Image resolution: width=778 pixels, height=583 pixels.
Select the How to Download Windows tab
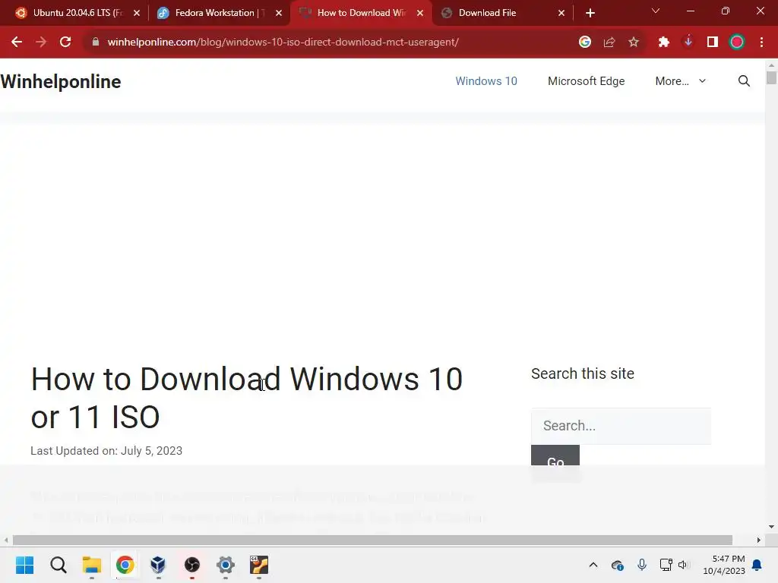tap(361, 13)
